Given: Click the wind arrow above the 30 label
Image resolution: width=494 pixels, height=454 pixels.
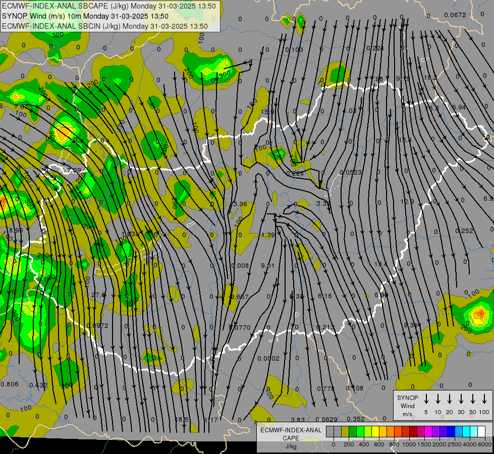Looking at the screenshot, I should 461,399.
